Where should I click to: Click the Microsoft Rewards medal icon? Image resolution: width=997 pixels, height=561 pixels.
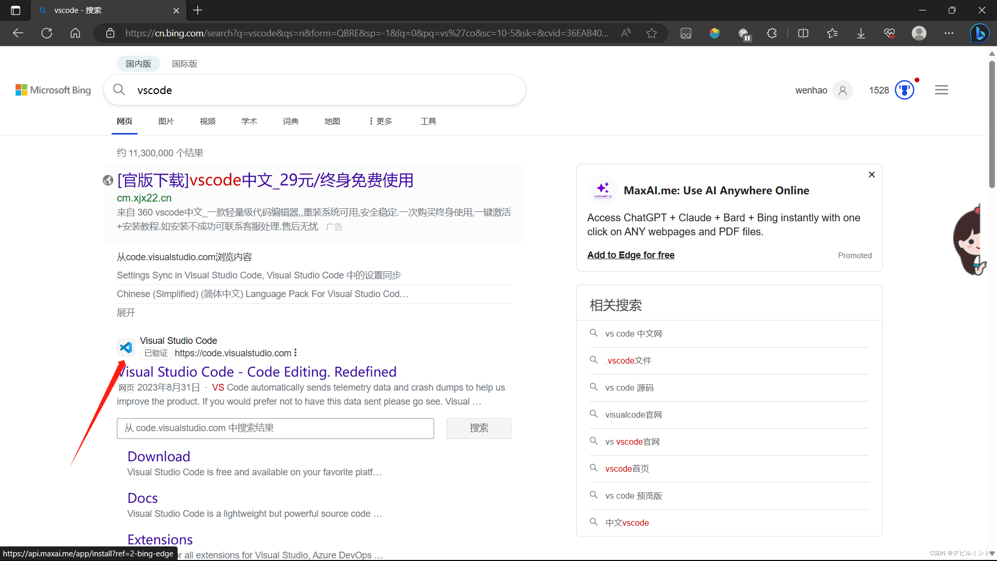[905, 89]
